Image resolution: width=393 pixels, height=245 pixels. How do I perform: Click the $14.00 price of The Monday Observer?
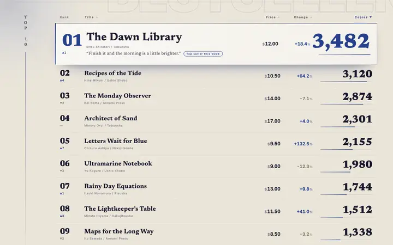[x=272, y=99]
